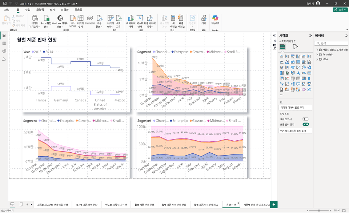The height and width of the screenshot is (213, 349).
Task: Open the file name dropdown in title bar
Action: (77, 4)
